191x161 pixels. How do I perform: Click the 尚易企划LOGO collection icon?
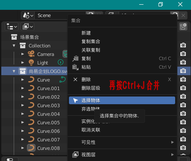(23, 71)
